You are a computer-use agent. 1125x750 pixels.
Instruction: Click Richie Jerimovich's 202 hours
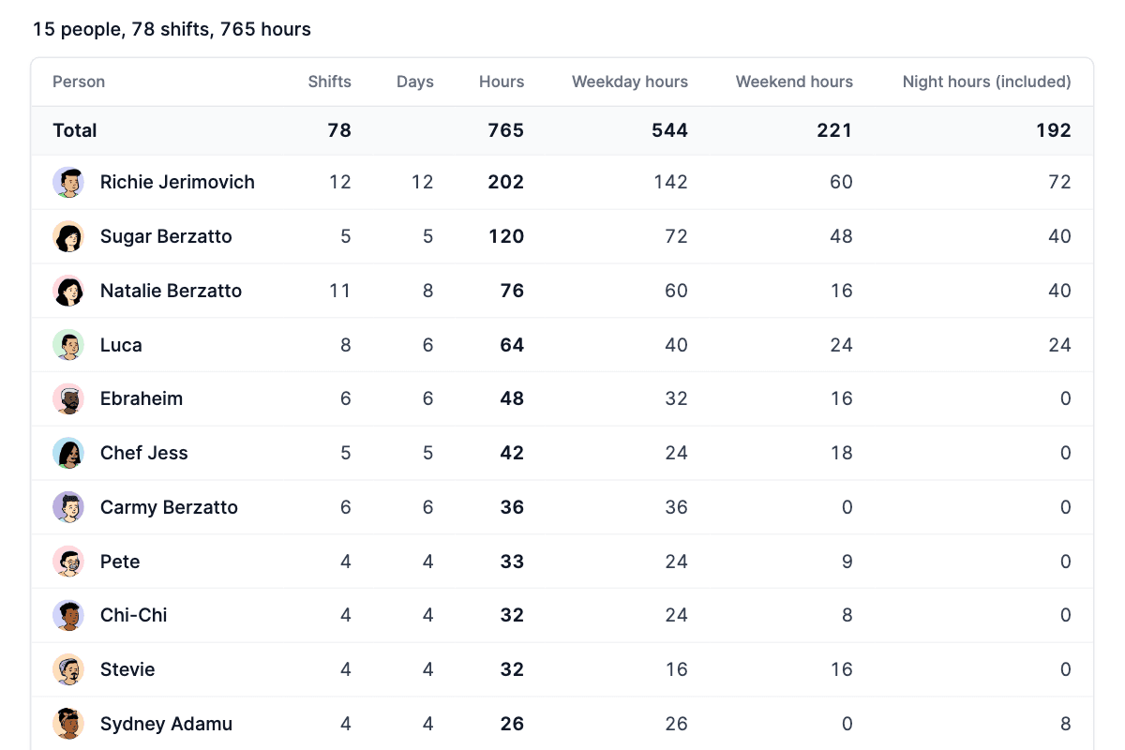coord(506,182)
